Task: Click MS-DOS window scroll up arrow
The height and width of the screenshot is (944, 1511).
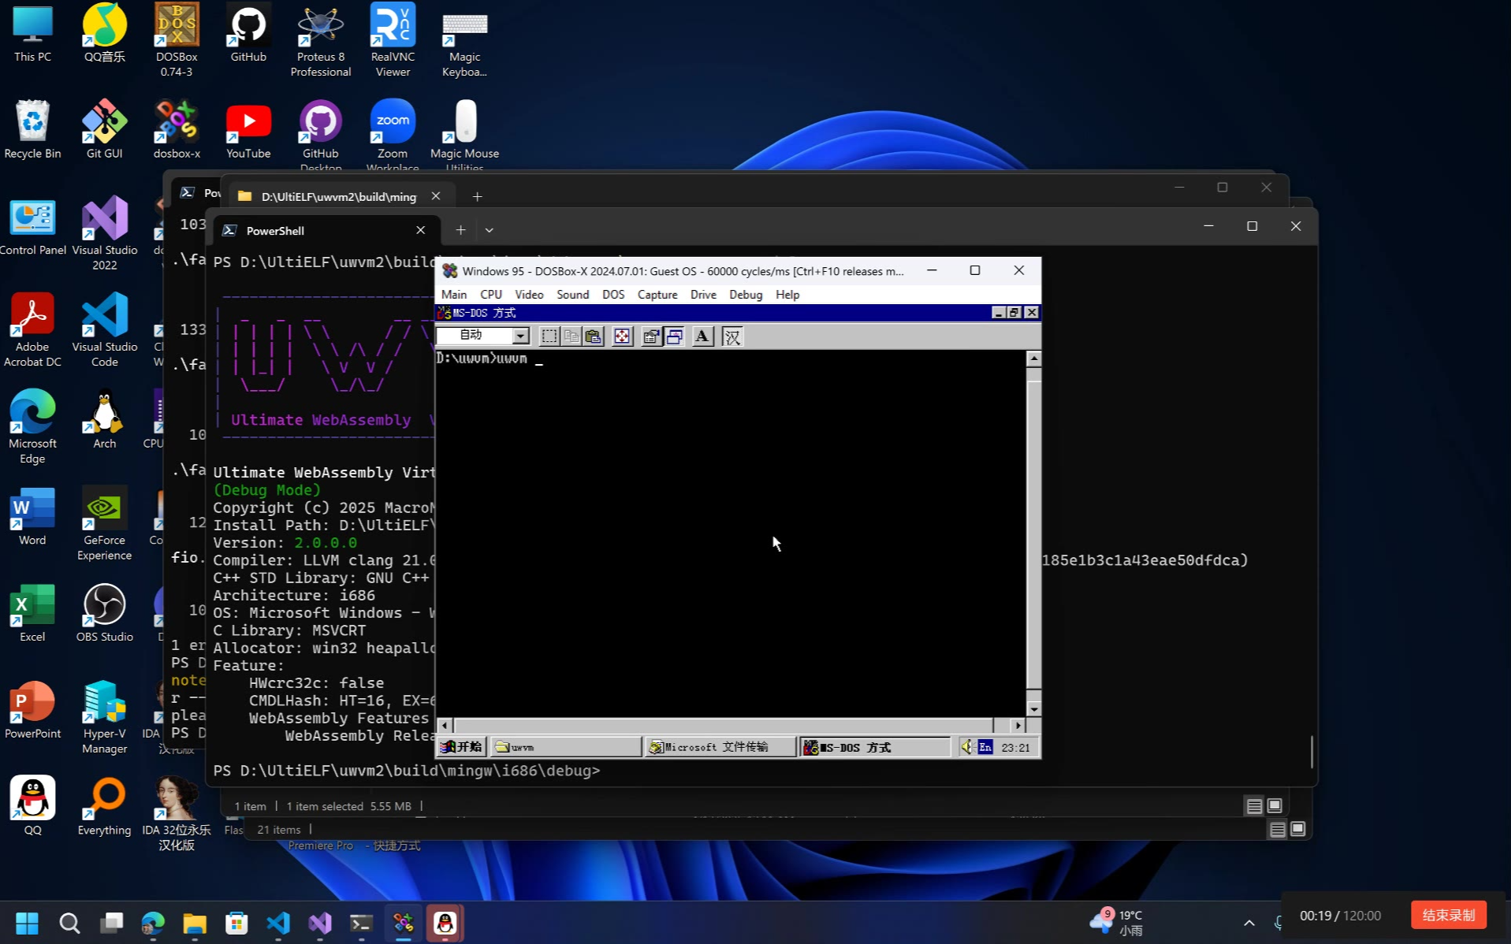Action: click(x=1034, y=359)
